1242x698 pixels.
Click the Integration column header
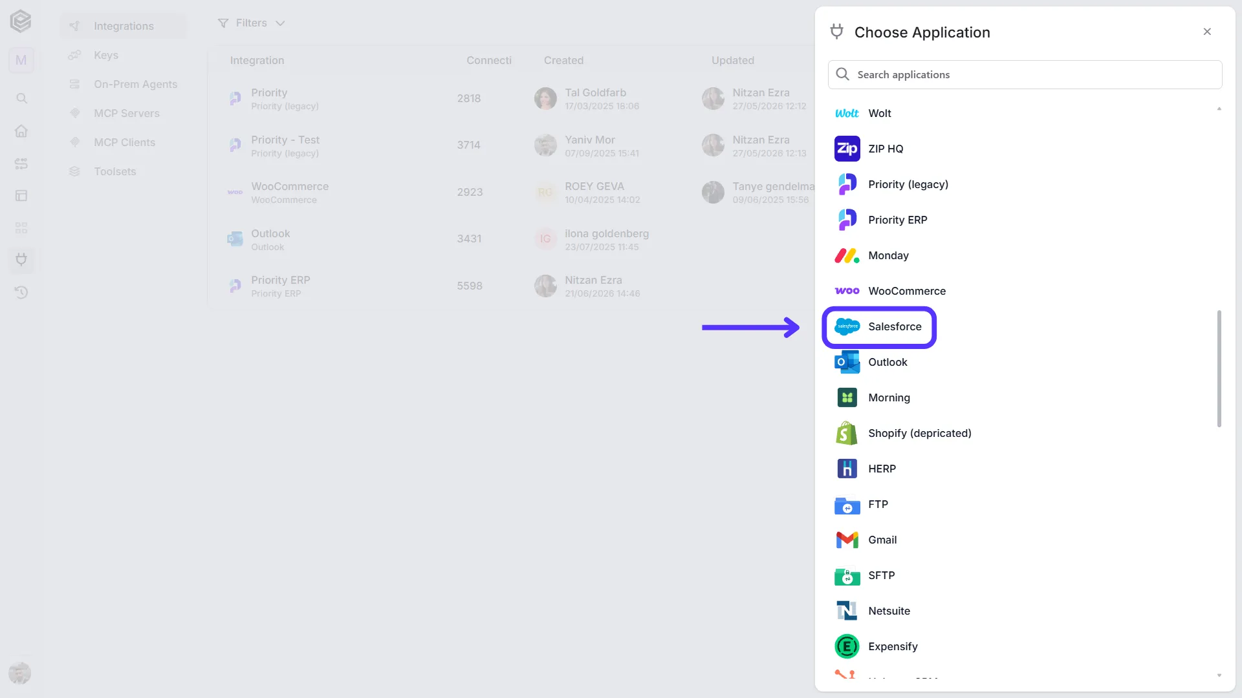tap(257, 60)
